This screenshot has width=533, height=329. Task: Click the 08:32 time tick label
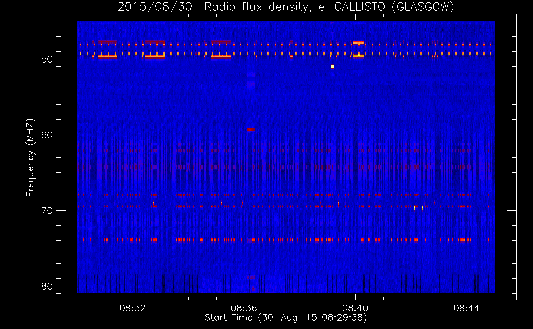click(x=132, y=308)
